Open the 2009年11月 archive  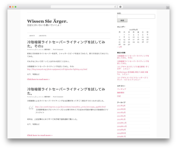point(122,123)
